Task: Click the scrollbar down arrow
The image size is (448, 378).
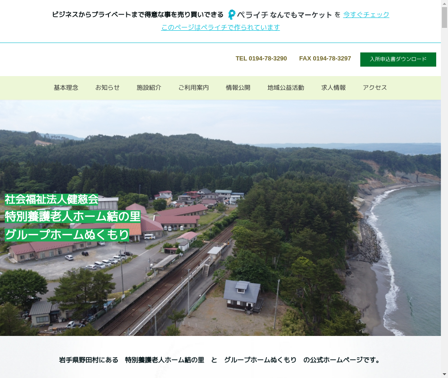Action: (x=444, y=375)
